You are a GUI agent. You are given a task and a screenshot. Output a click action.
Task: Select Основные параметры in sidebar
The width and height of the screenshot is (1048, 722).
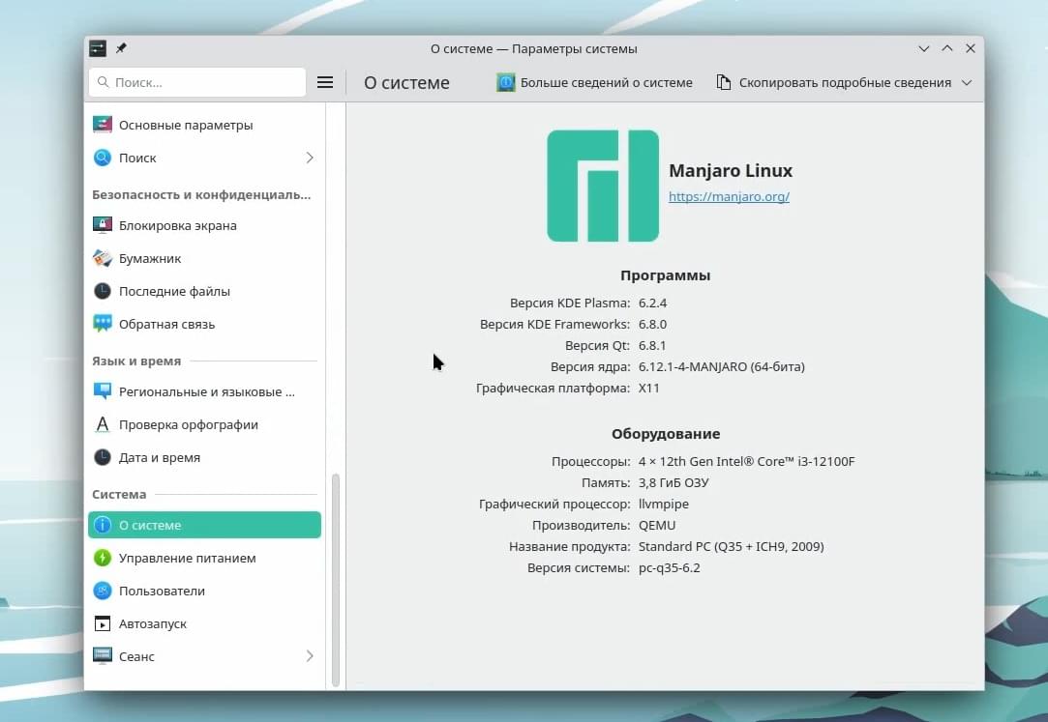click(x=204, y=125)
